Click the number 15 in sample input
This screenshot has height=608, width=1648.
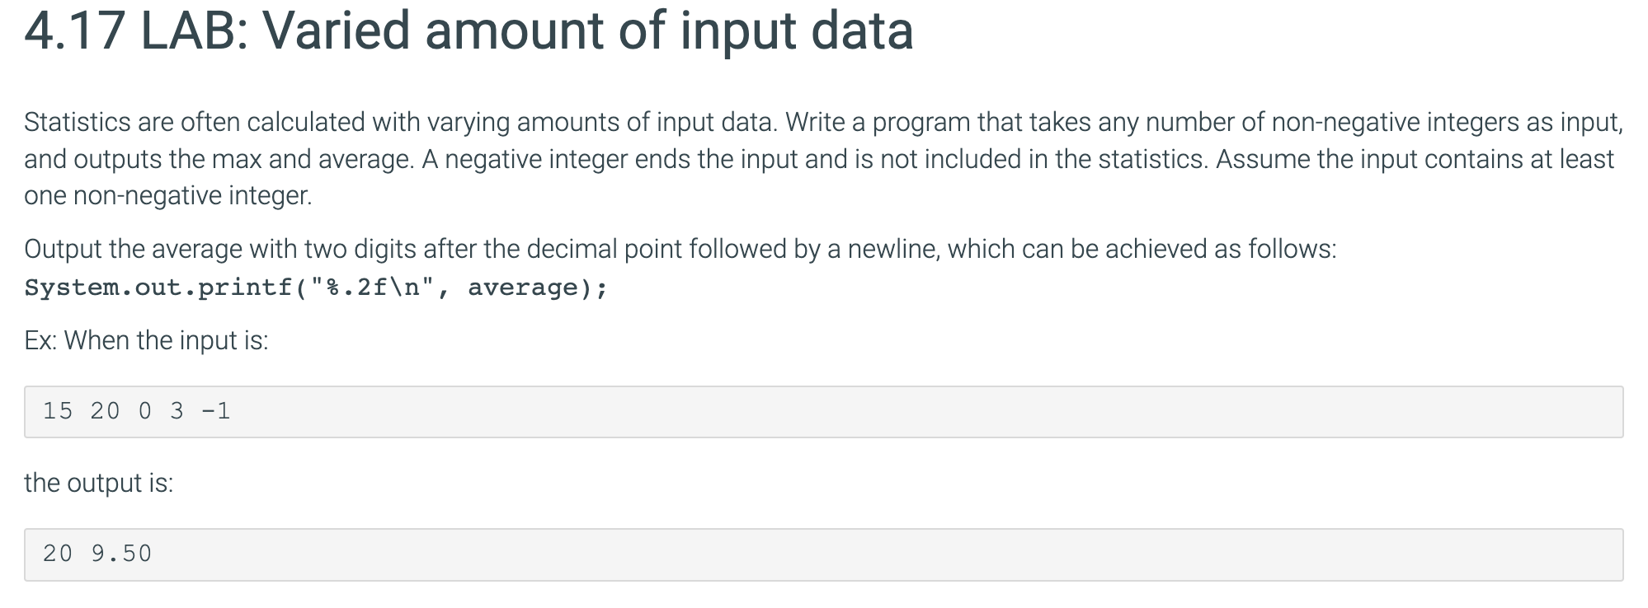pyautogui.click(x=58, y=411)
